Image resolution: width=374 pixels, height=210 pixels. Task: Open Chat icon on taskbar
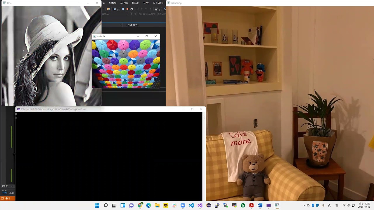coord(131,205)
